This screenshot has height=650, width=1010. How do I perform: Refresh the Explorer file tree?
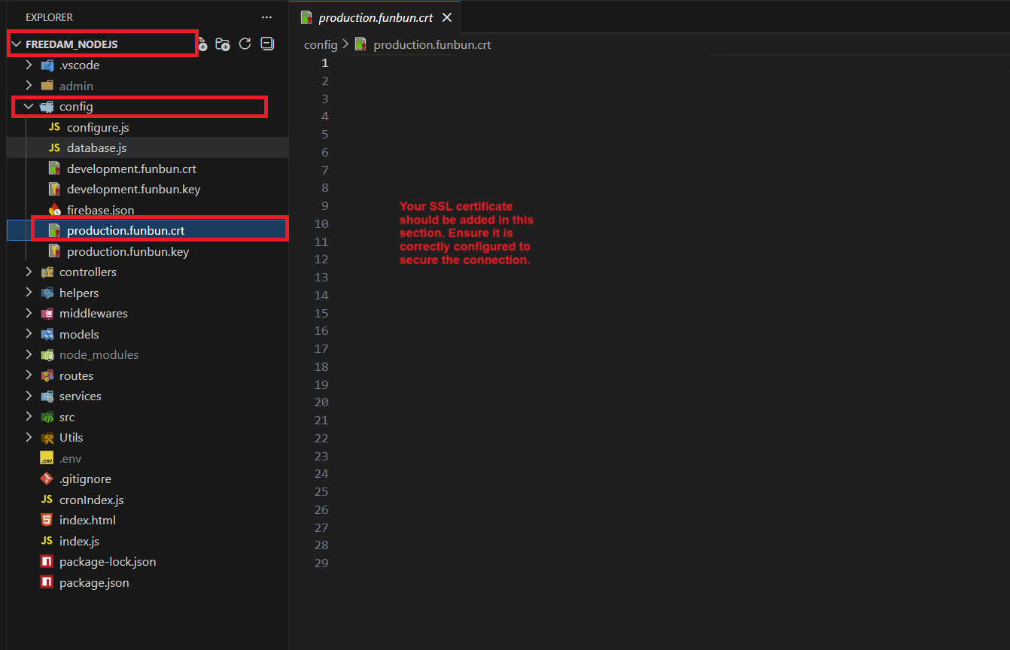click(x=245, y=44)
